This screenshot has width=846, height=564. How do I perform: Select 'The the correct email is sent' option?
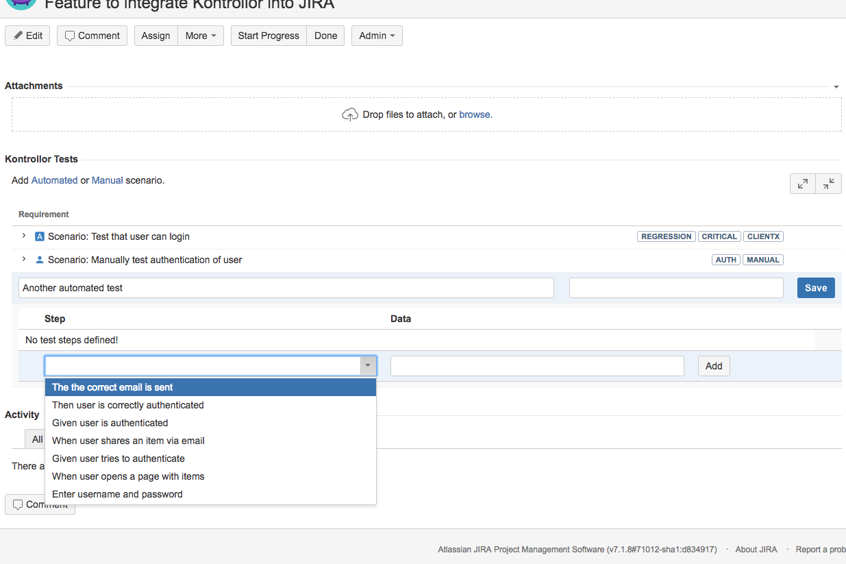tap(210, 387)
